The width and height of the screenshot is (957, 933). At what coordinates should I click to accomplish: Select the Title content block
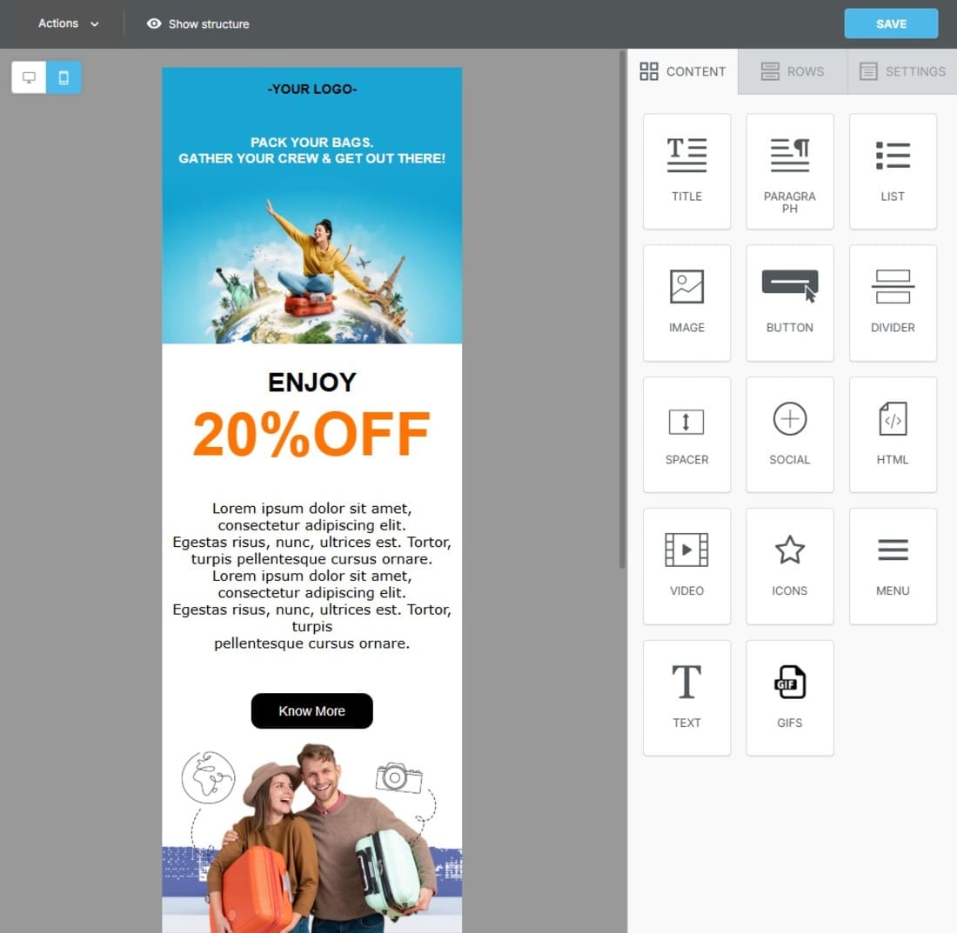[x=686, y=171]
